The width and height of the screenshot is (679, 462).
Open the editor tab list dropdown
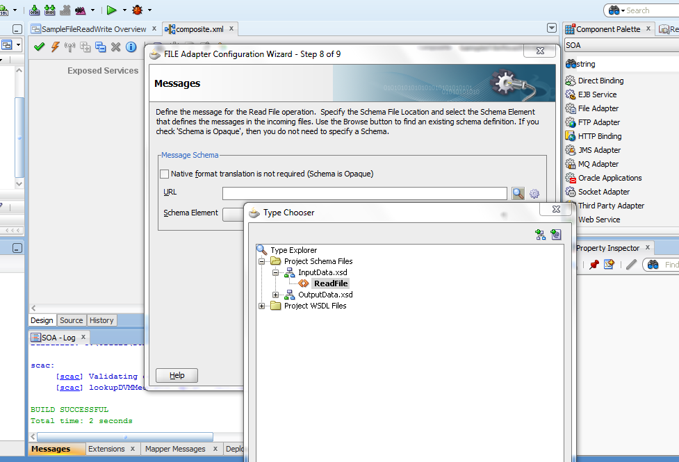tap(552, 28)
